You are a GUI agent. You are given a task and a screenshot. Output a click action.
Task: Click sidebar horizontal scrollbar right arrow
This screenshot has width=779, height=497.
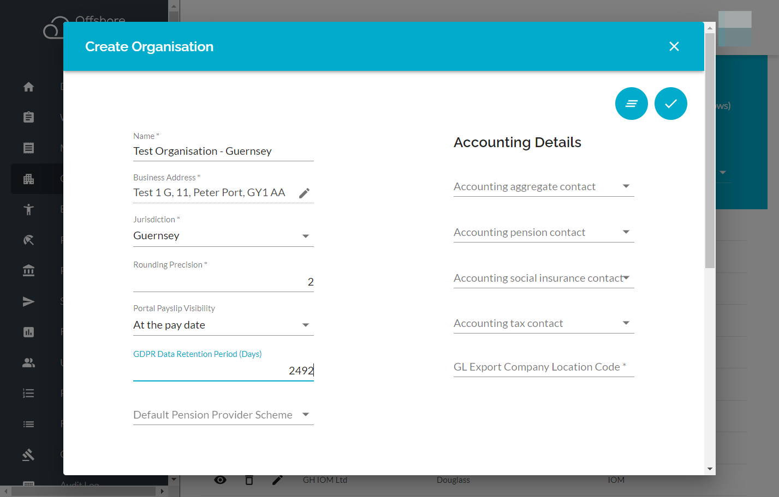coord(162,491)
